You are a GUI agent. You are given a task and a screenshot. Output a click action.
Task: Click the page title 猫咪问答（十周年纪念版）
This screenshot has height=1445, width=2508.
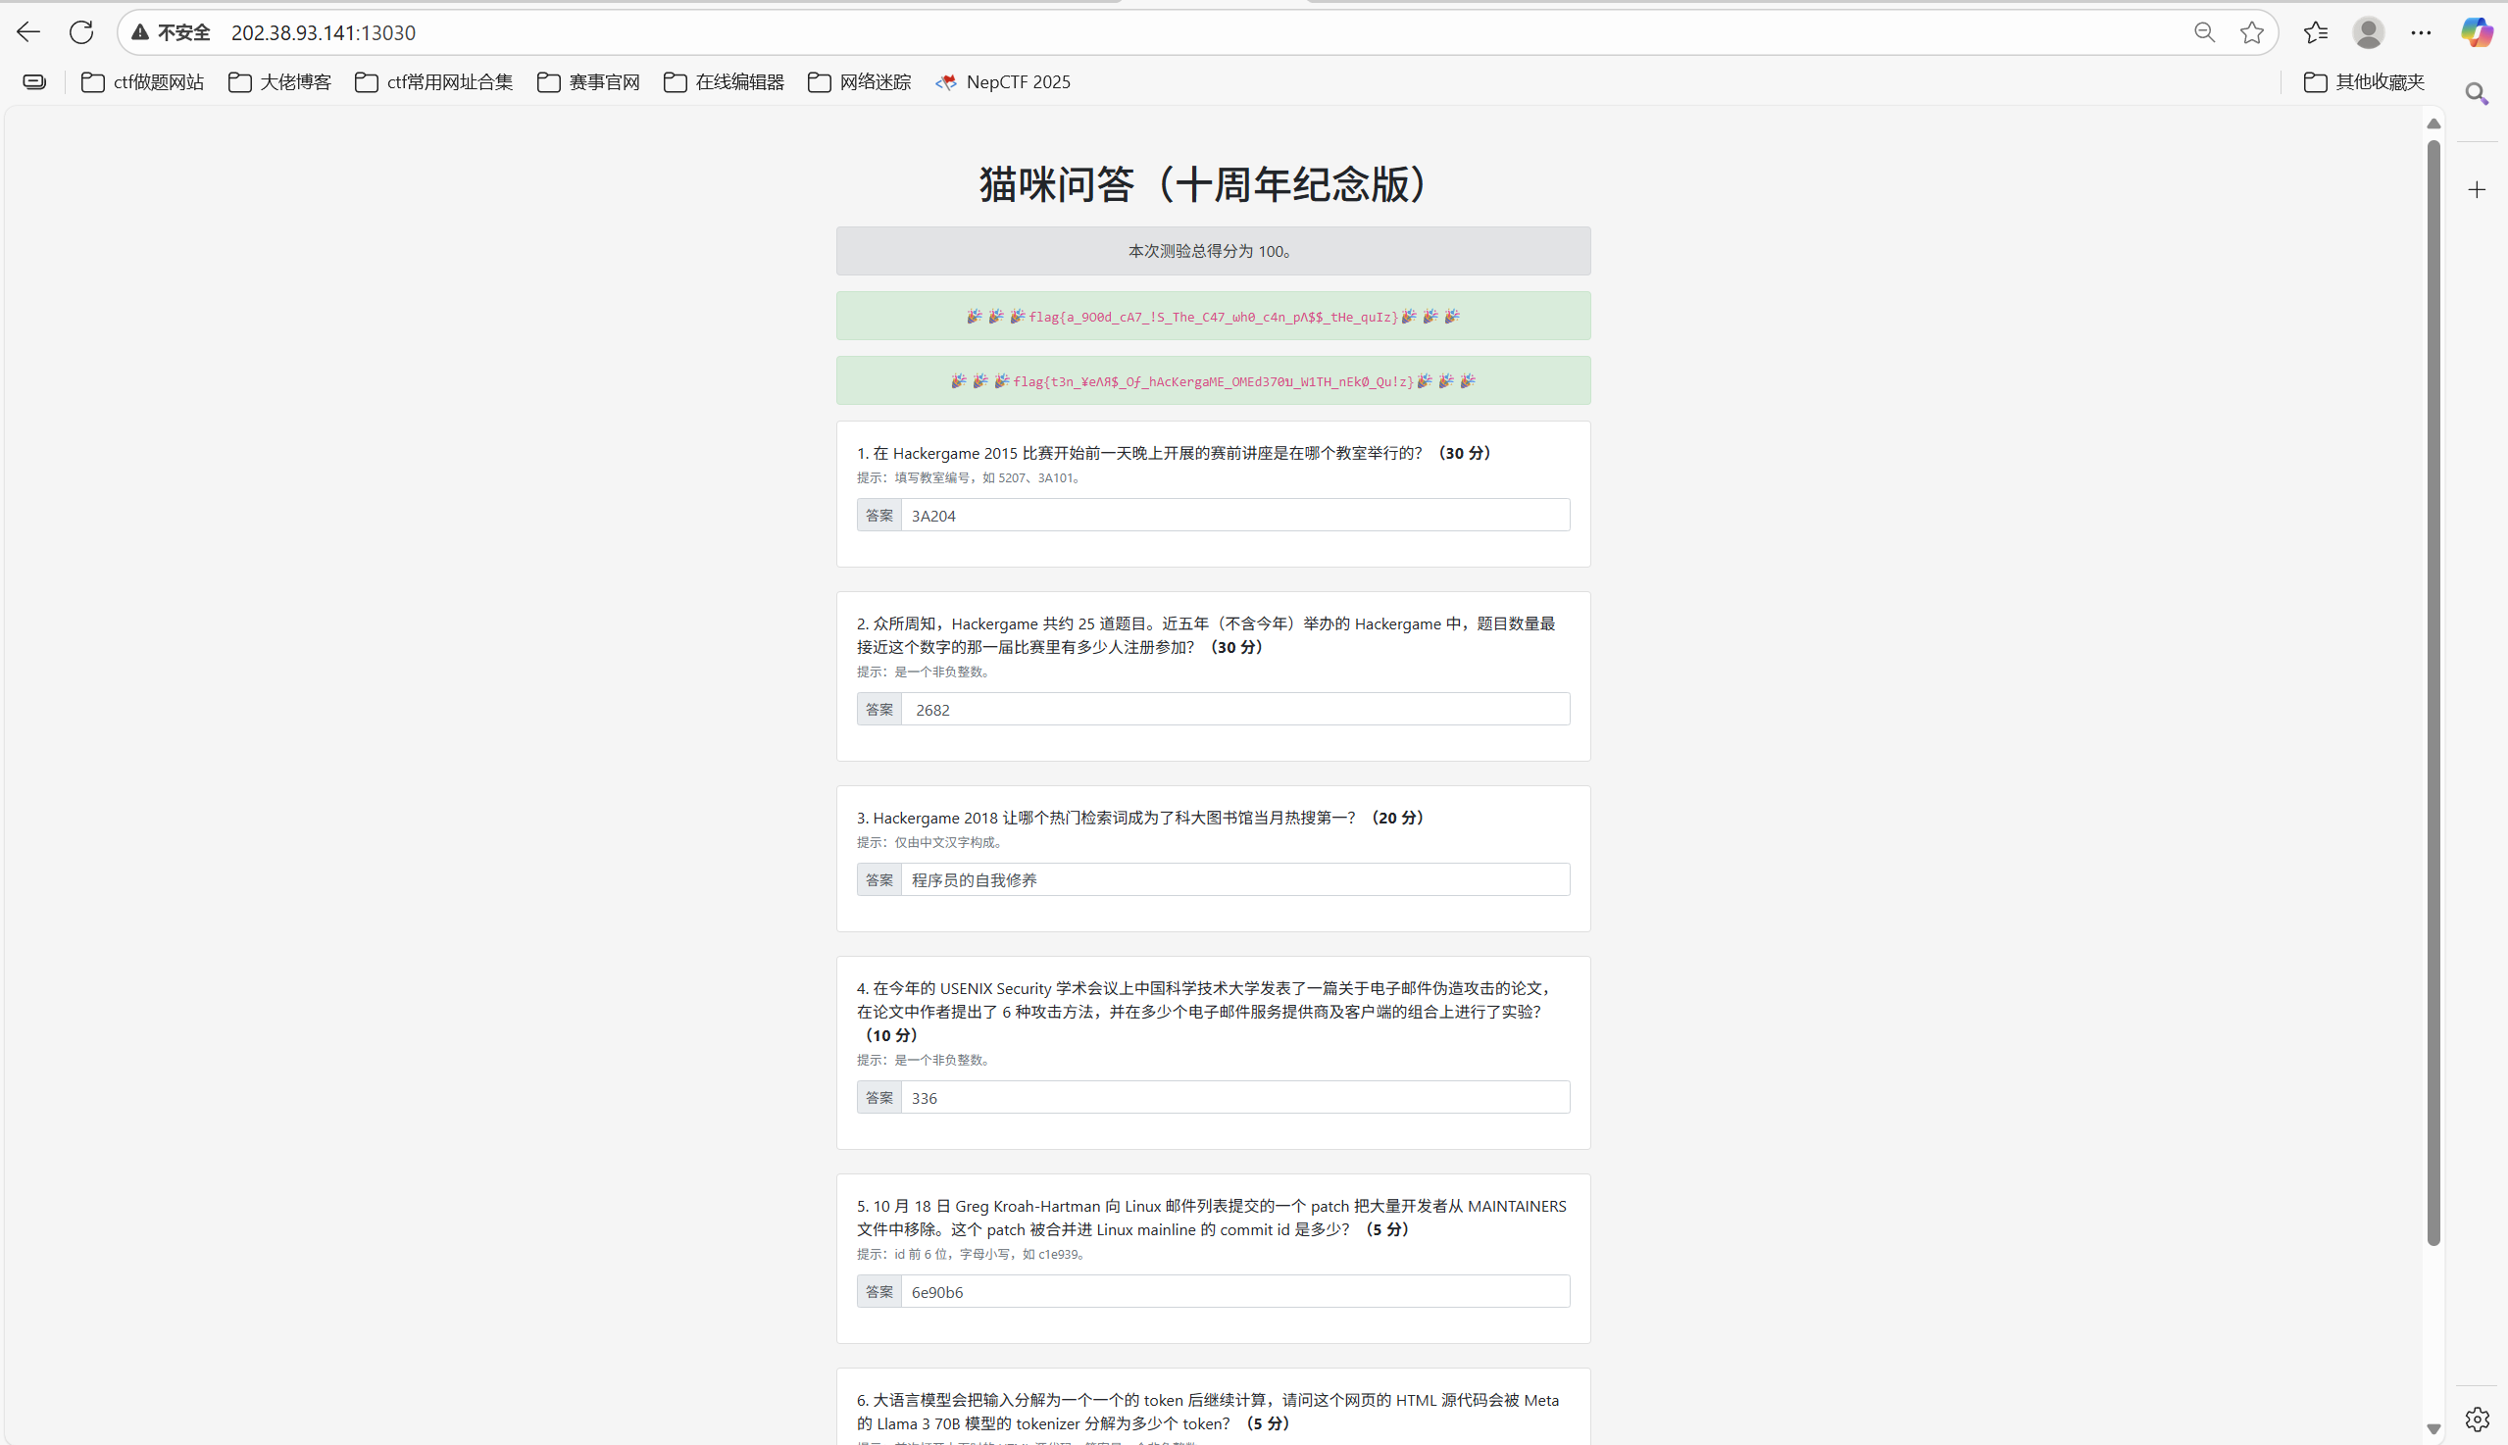(1213, 184)
